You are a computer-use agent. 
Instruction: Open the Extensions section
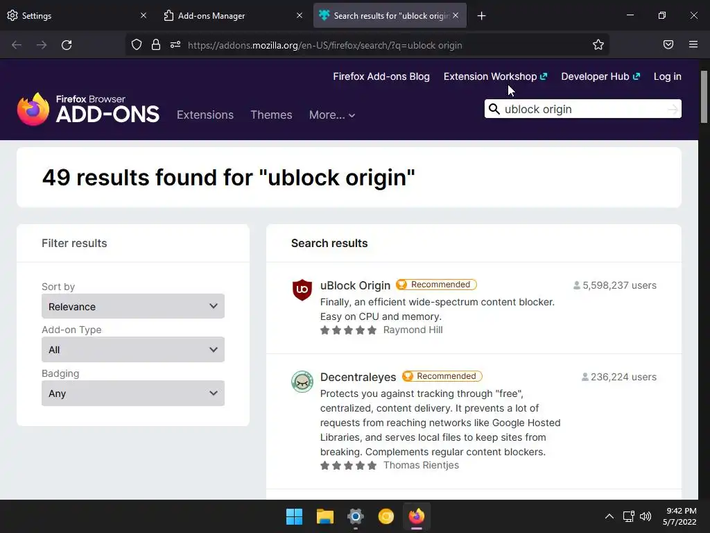(x=205, y=115)
